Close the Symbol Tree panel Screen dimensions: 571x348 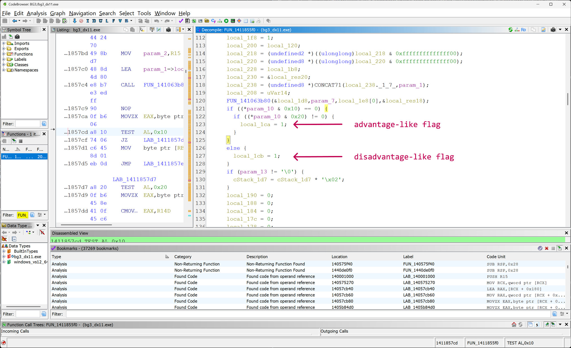44,30
